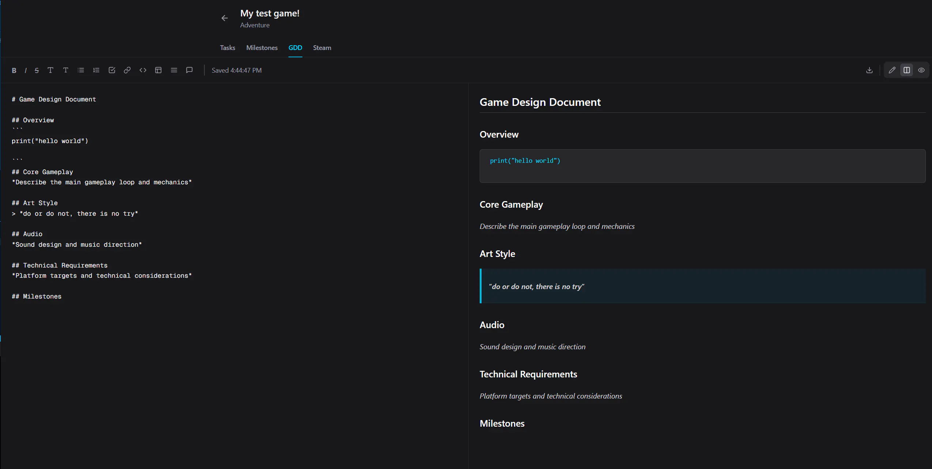Download the GDD with the export icon

coord(869,70)
